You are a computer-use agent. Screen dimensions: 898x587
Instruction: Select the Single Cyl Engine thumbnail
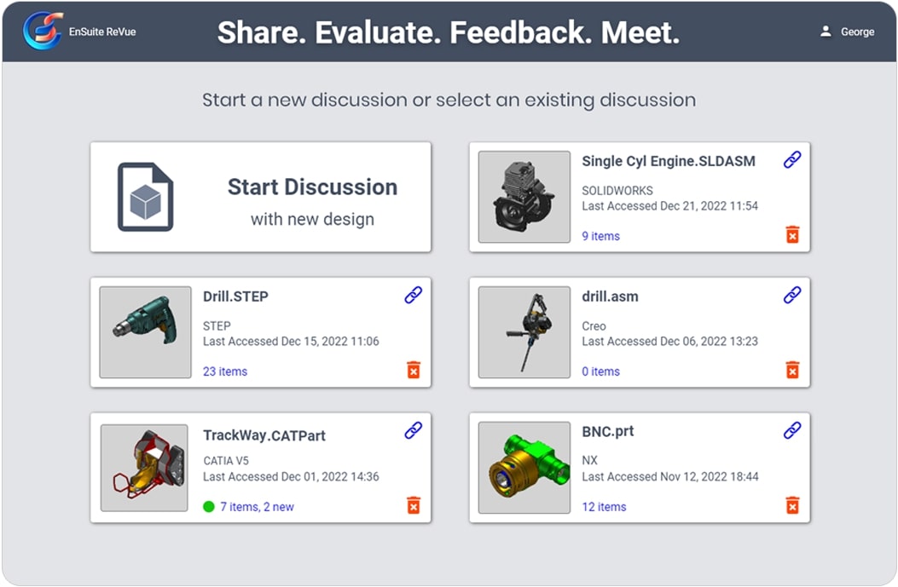524,197
